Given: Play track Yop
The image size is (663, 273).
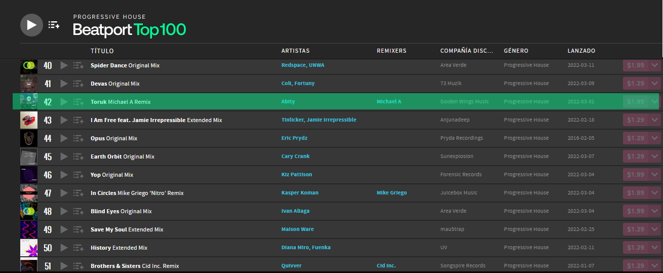Looking at the screenshot, I should pos(64,175).
